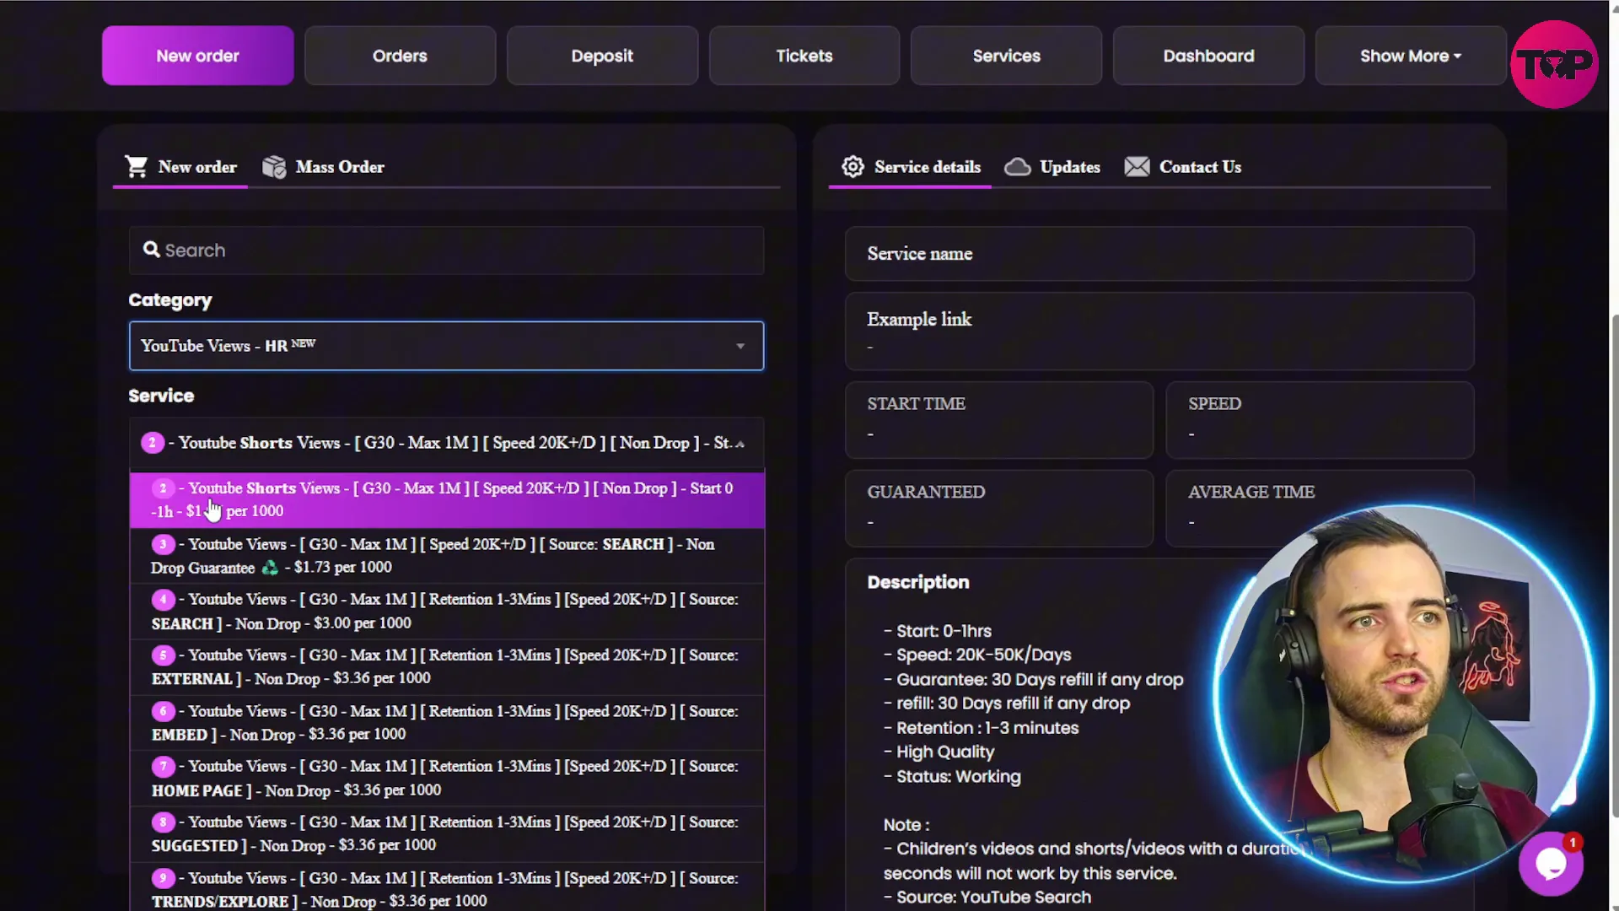This screenshot has width=1619, height=911.
Task: Click the 'Speed: 20K-50K/Days' description line
Action: pyautogui.click(x=977, y=655)
